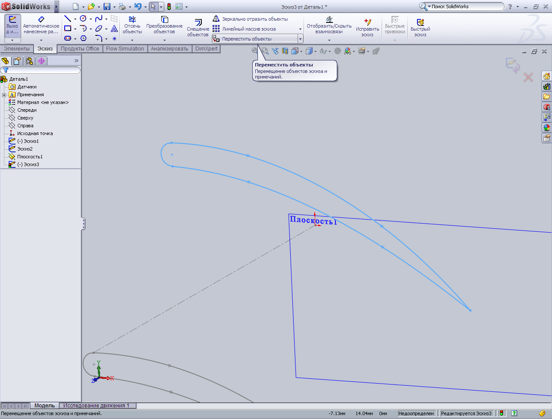The width and height of the screenshot is (552, 419).
Task: Open the PropertyManager tab icon
Action: click(17, 61)
